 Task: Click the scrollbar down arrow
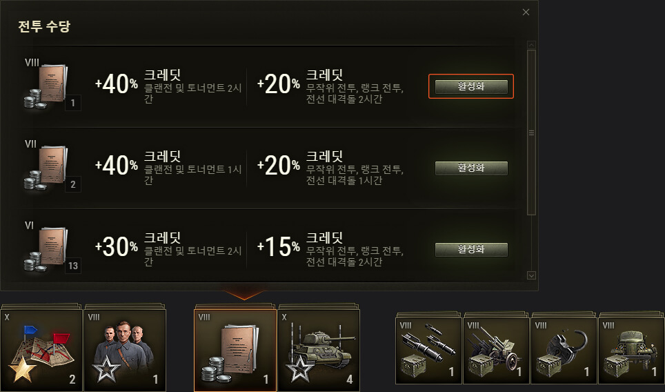(x=531, y=276)
